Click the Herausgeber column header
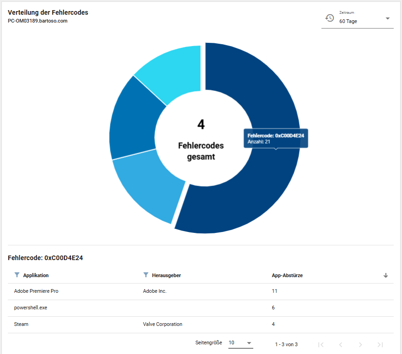 tap(166, 275)
